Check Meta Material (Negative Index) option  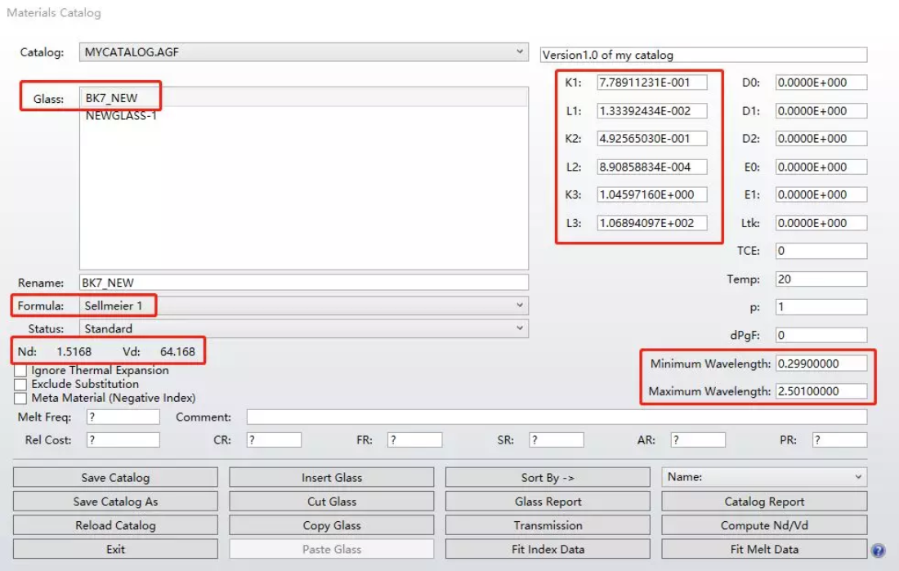[20, 399]
